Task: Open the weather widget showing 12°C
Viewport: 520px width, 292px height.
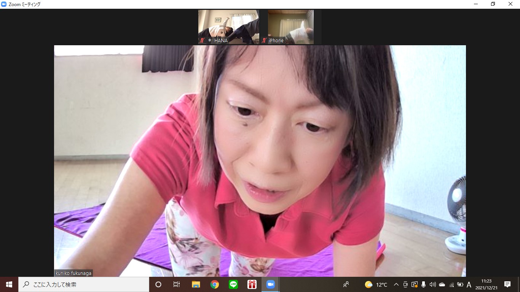Action: click(376, 284)
